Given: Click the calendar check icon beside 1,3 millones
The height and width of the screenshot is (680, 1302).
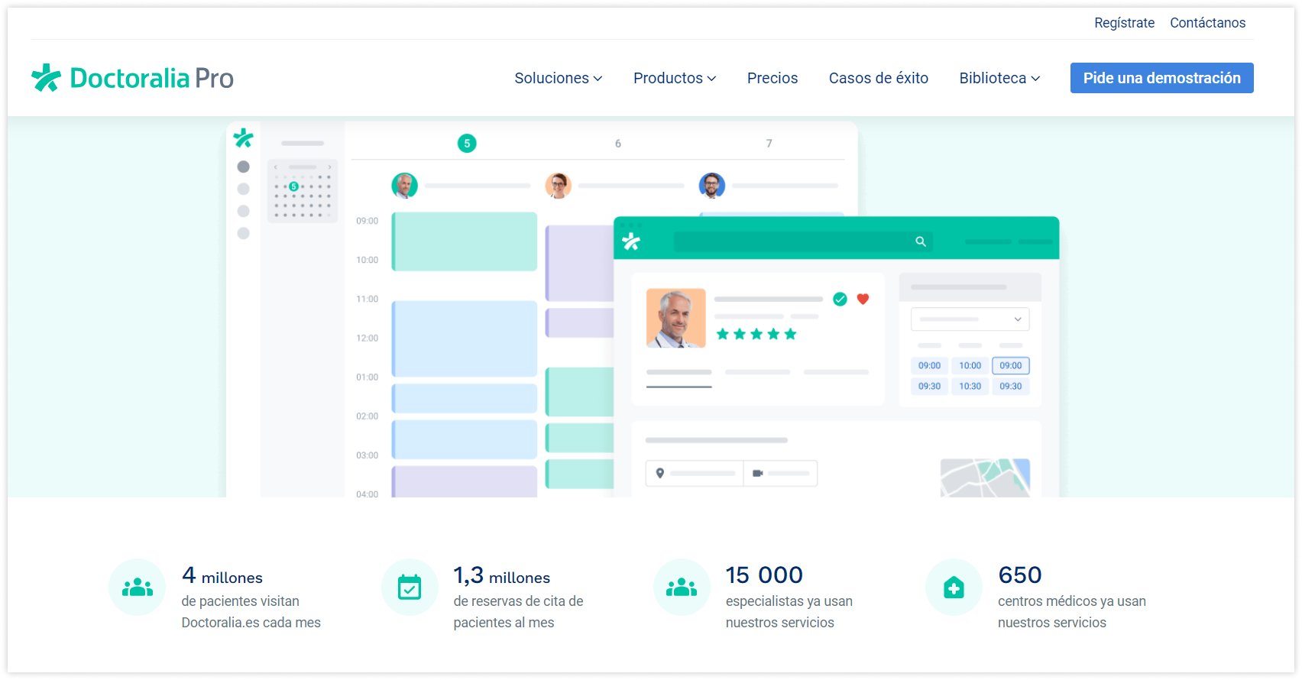Looking at the screenshot, I should [x=410, y=587].
